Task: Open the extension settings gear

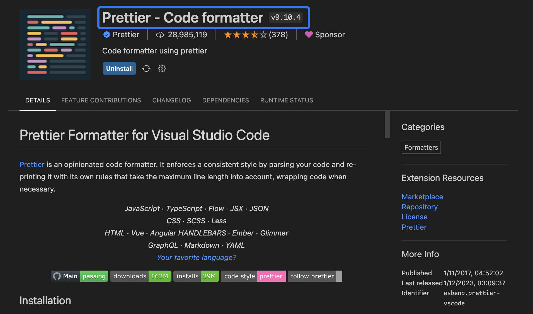Action: tap(162, 68)
